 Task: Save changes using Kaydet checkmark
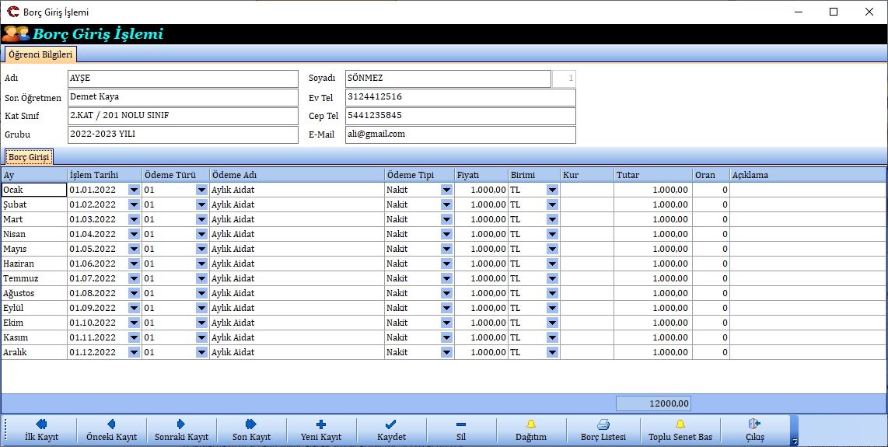pos(391,429)
